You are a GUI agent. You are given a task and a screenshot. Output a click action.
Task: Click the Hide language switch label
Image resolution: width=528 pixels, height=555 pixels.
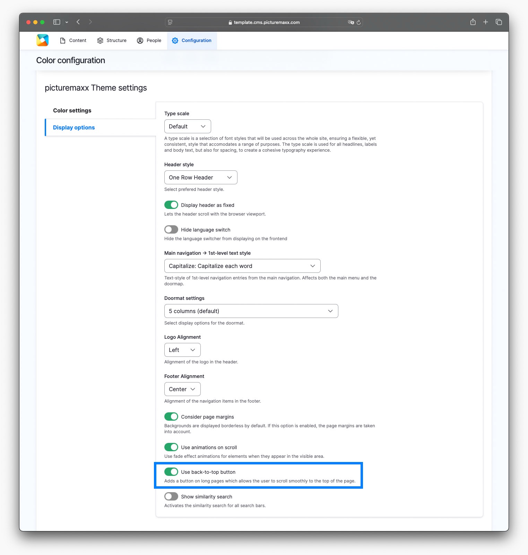206,230
